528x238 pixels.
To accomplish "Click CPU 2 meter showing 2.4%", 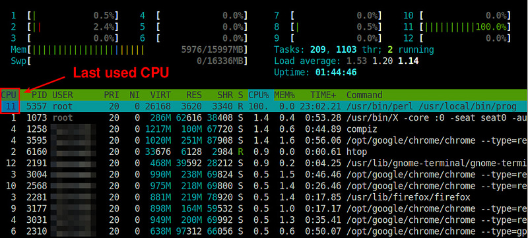I will point(64,26).
